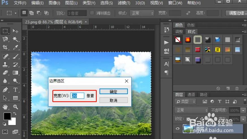
Task: Select the Brush tool
Action: pyautogui.click(x=15, y=56)
